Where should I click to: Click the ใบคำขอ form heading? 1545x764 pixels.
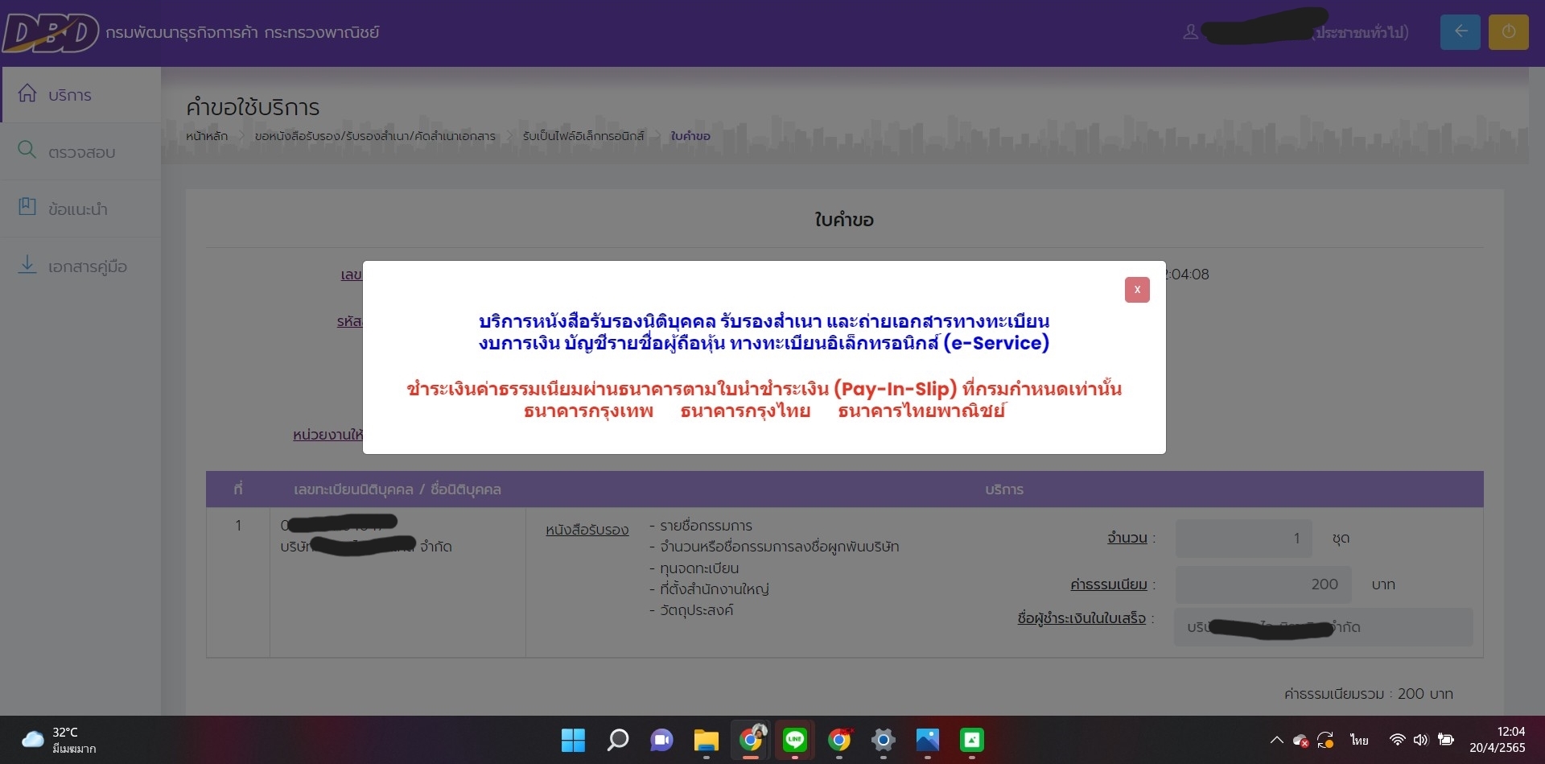coord(844,220)
